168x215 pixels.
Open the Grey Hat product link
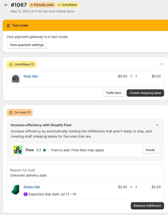31,76
